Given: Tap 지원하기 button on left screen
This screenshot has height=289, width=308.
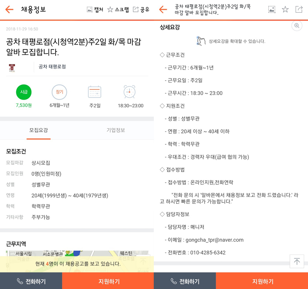Looking at the screenshot, I should (108, 281).
